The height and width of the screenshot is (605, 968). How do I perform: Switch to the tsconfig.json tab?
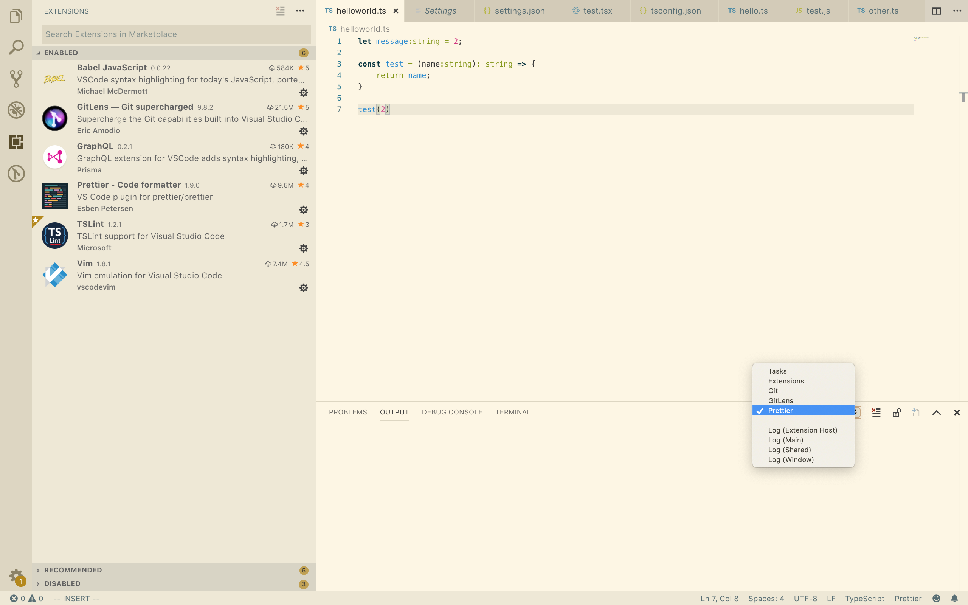[675, 11]
